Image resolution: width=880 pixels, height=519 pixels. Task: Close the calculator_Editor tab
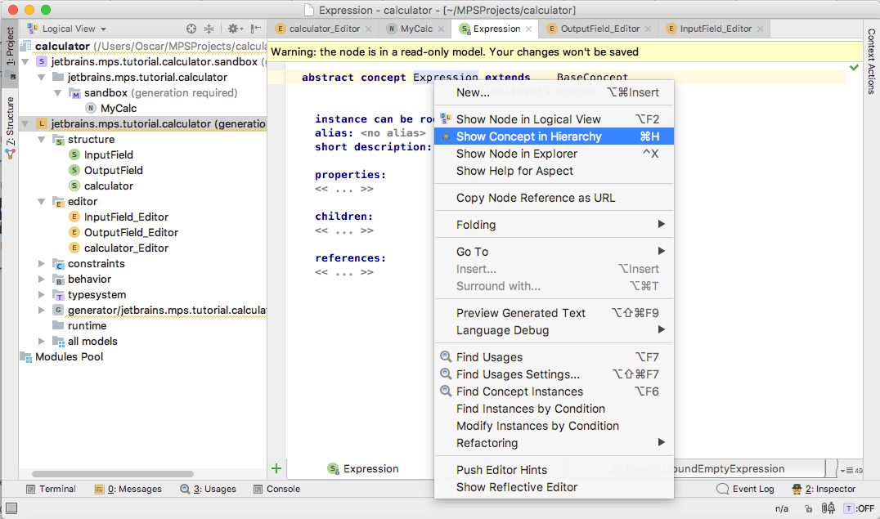372,29
